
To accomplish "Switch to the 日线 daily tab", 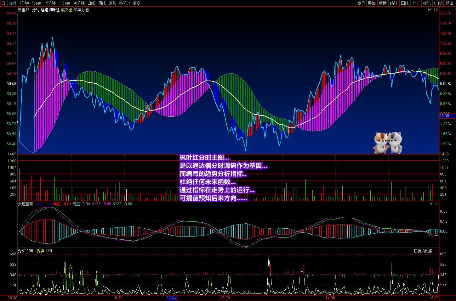I will click(x=91, y=3).
